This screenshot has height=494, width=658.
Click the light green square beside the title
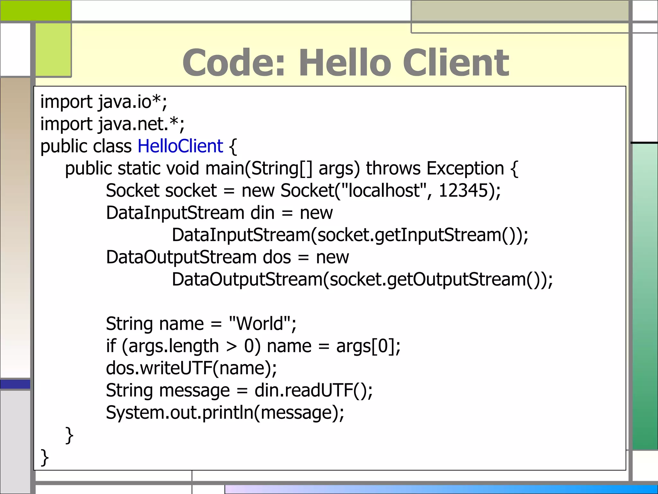[x=53, y=50]
